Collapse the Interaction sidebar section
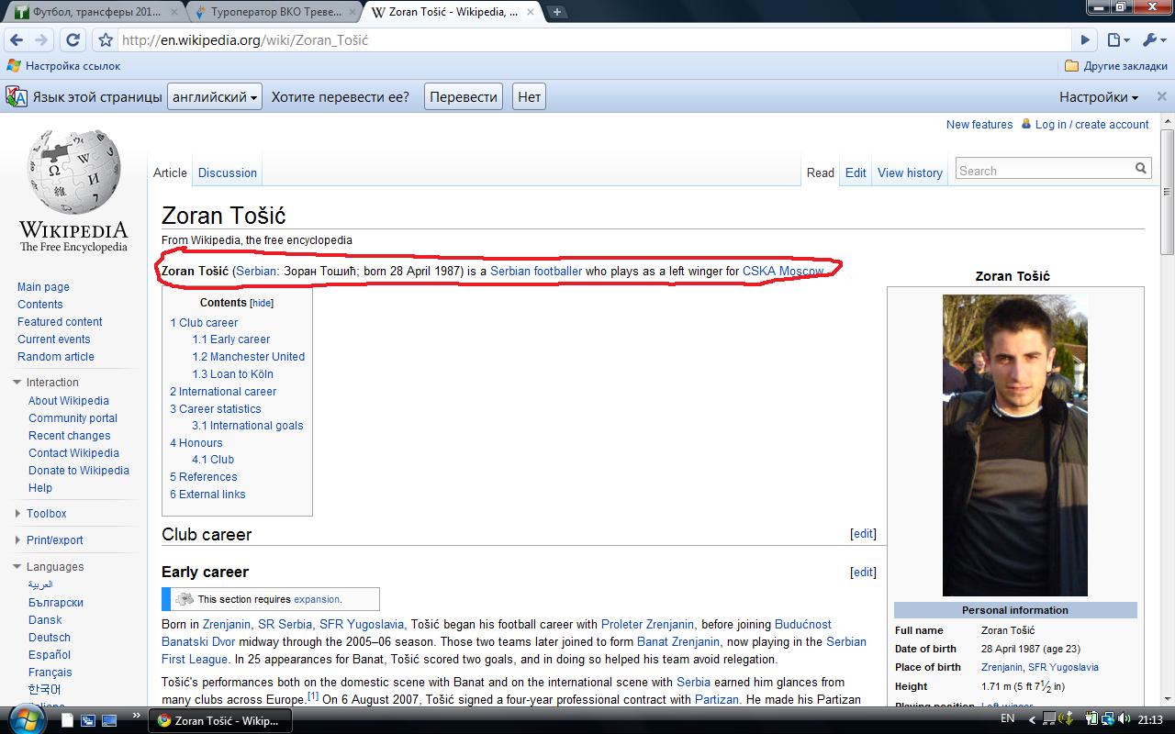 pyautogui.click(x=17, y=383)
